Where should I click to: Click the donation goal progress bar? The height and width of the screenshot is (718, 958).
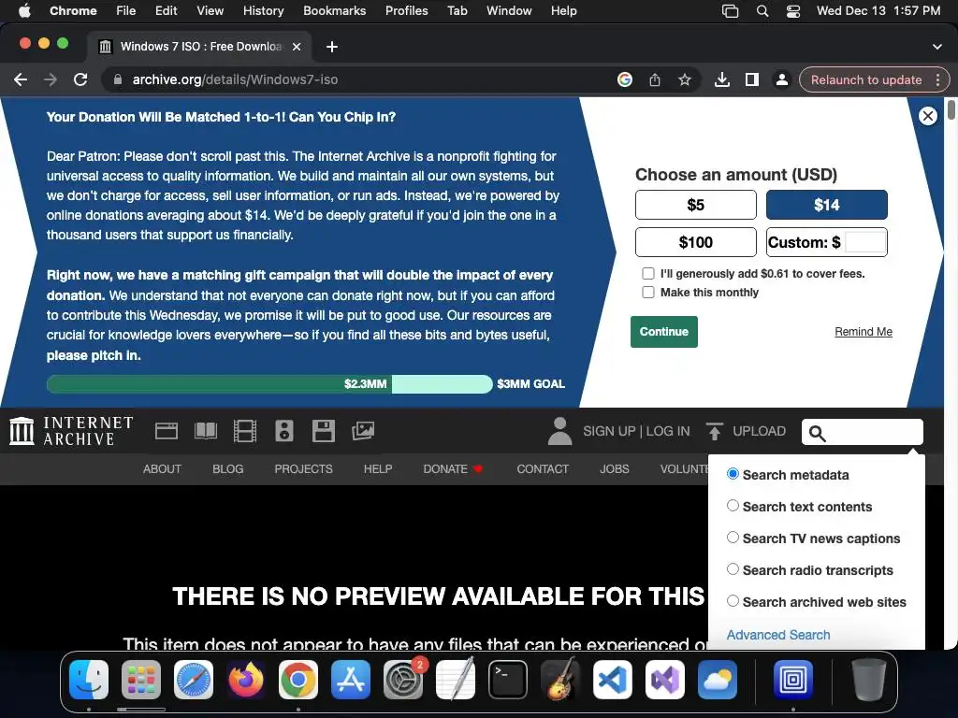(x=269, y=384)
